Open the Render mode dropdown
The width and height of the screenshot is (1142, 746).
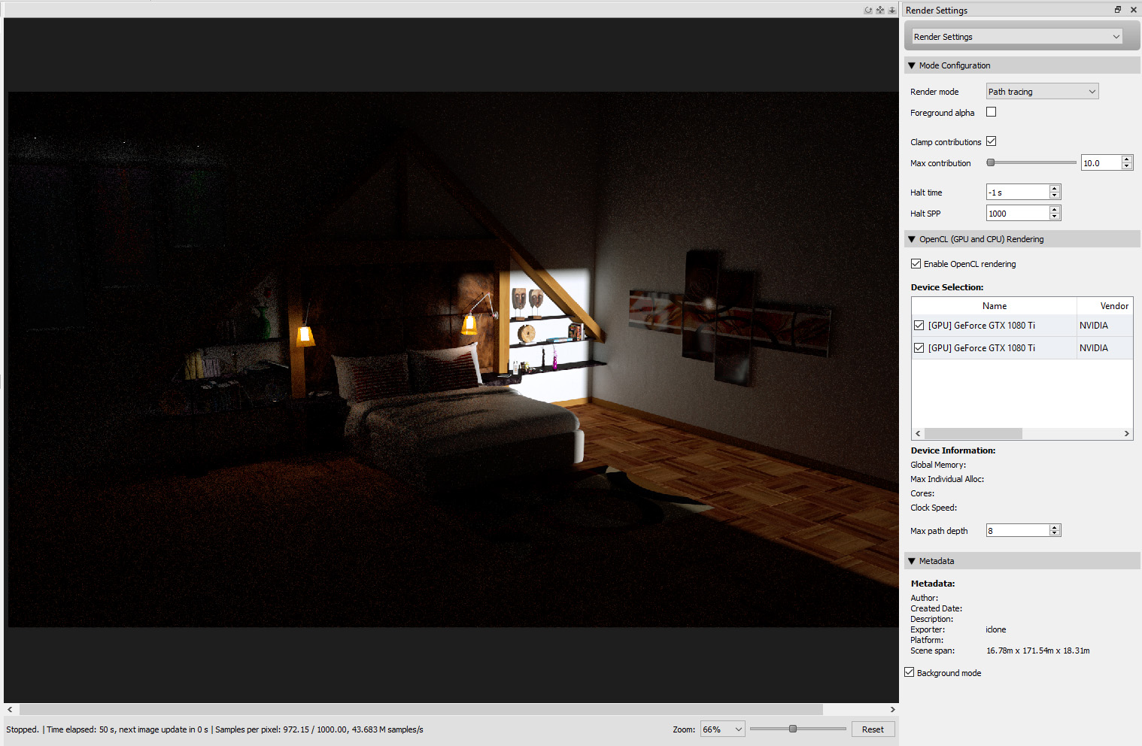[1042, 92]
